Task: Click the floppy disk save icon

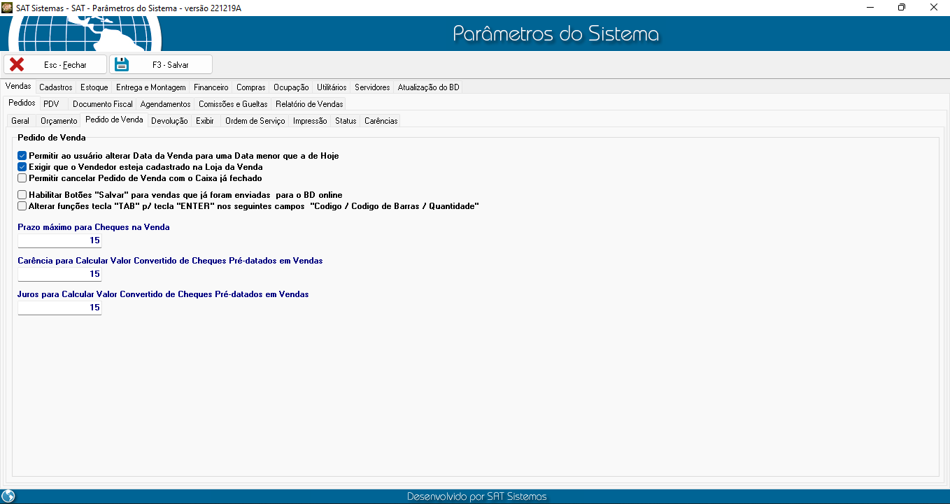Action: click(122, 64)
